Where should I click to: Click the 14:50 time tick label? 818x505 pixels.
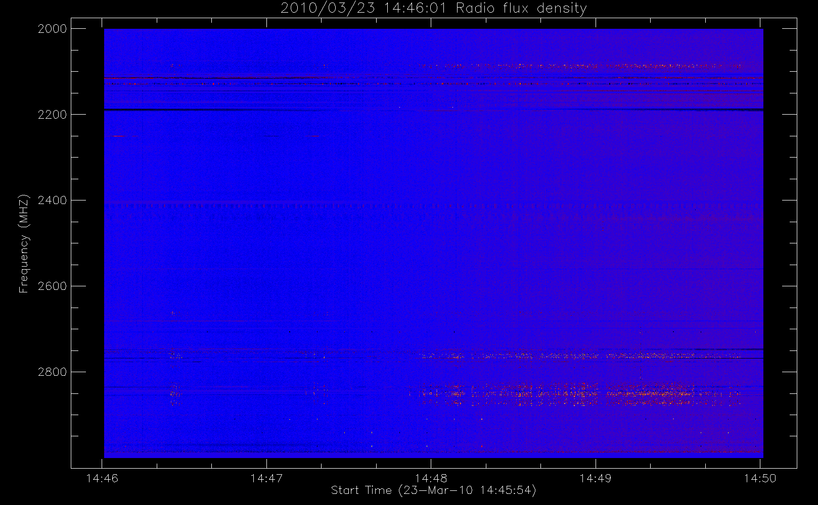(x=760, y=478)
